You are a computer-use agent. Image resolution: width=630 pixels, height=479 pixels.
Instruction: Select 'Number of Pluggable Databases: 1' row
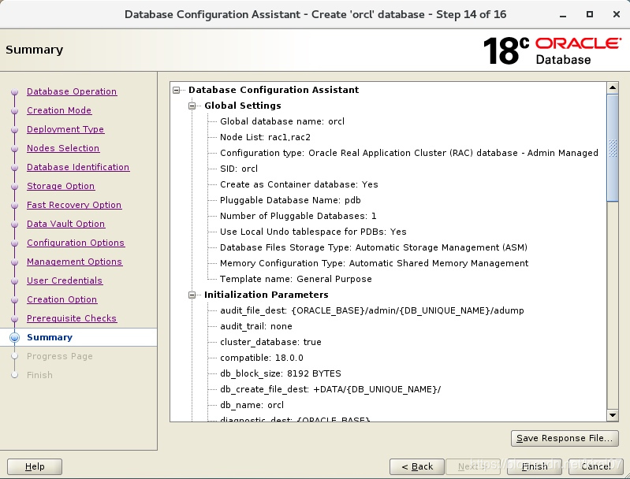point(298,216)
